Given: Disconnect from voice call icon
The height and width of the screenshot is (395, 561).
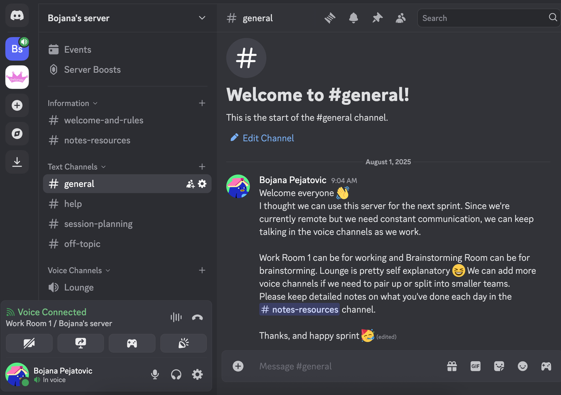Looking at the screenshot, I should [197, 317].
